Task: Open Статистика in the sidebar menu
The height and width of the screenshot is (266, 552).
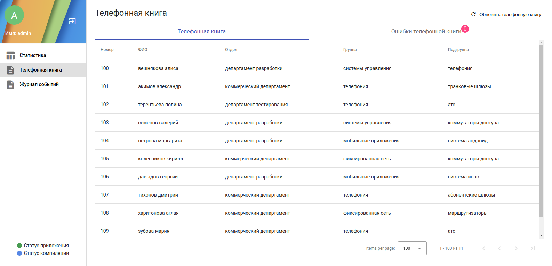Action: pyautogui.click(x=33, y=55)
